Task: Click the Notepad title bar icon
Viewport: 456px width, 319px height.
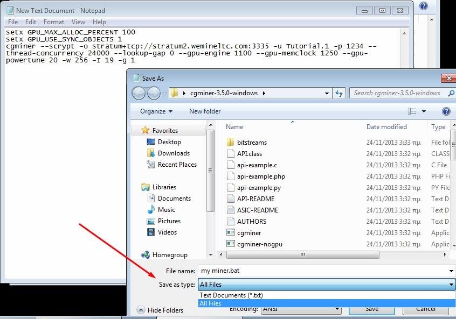Action: point(10,10)
